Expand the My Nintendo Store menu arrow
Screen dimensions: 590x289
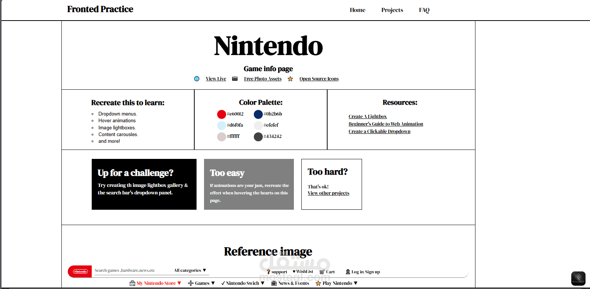coord(179,283)
